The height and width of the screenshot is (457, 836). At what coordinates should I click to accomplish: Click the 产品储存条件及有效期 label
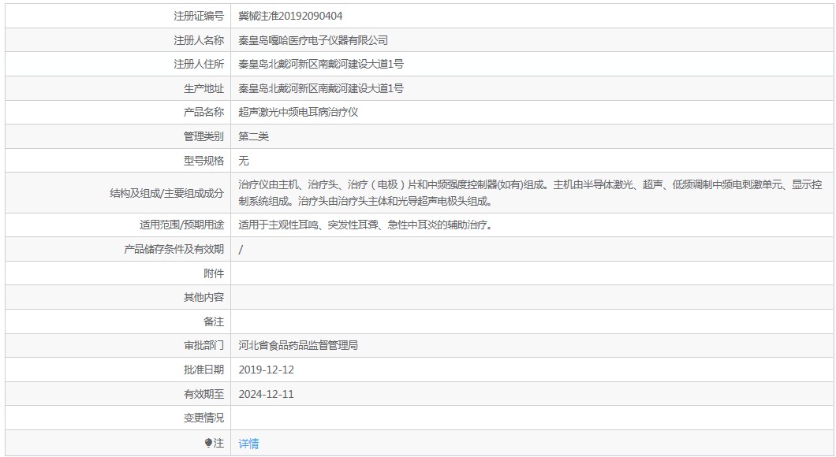coord(174,249)
